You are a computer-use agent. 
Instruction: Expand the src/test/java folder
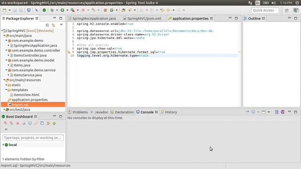coord(4,109)
